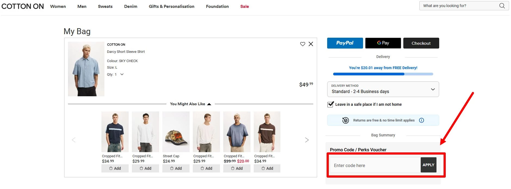Show previous recommended products with left arrow
This screenshot has width=511, height=189.
(x=73, y=140)
